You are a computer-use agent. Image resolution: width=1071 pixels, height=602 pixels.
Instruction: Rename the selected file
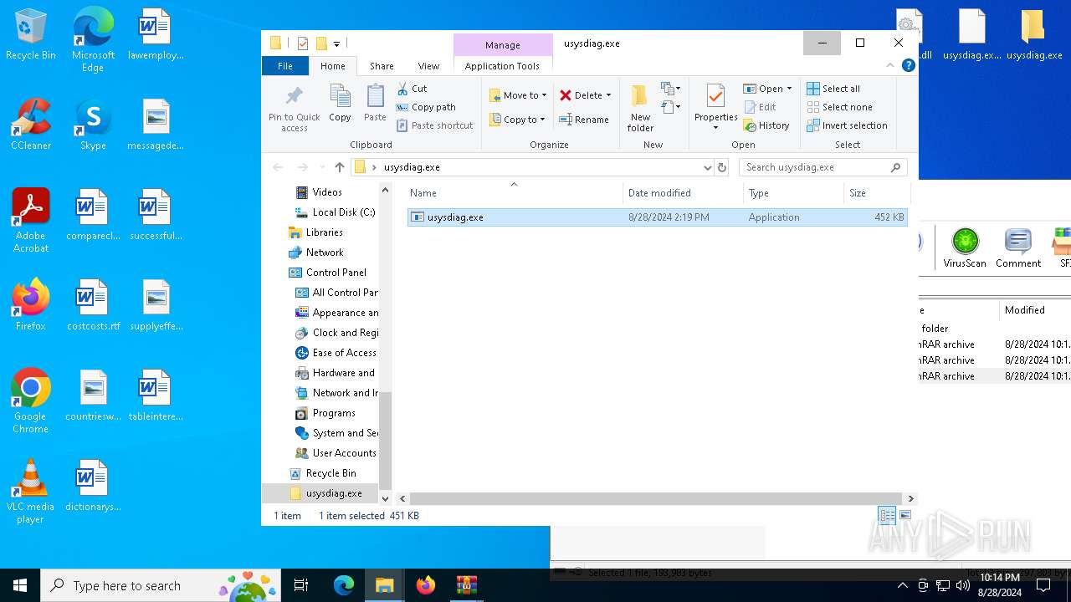tap(584, 120)
